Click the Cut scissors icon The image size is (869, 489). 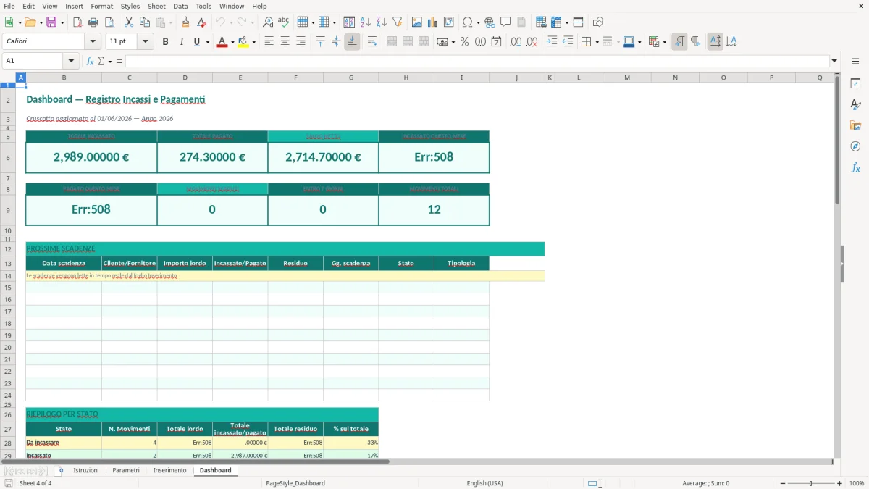click(129, 22)
